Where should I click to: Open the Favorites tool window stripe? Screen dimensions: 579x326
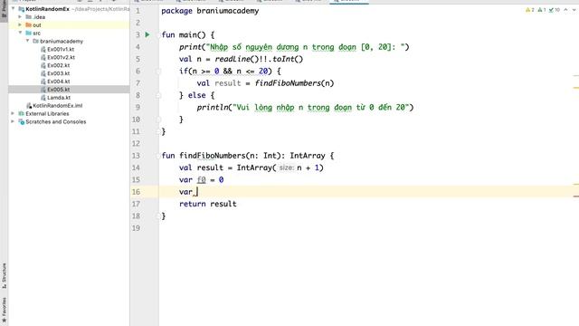4,310
